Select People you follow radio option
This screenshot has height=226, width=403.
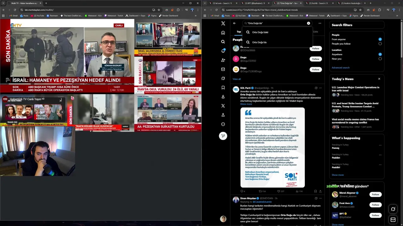380,44
